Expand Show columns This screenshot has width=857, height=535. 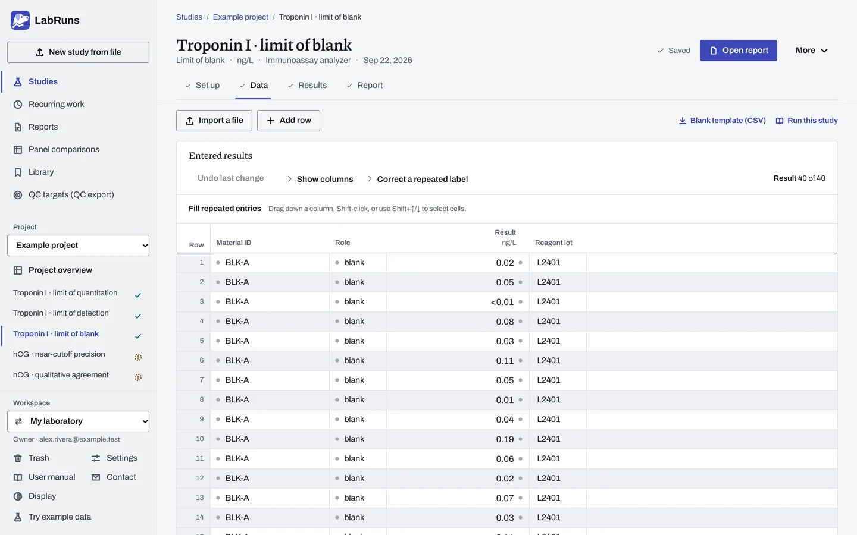320,179
